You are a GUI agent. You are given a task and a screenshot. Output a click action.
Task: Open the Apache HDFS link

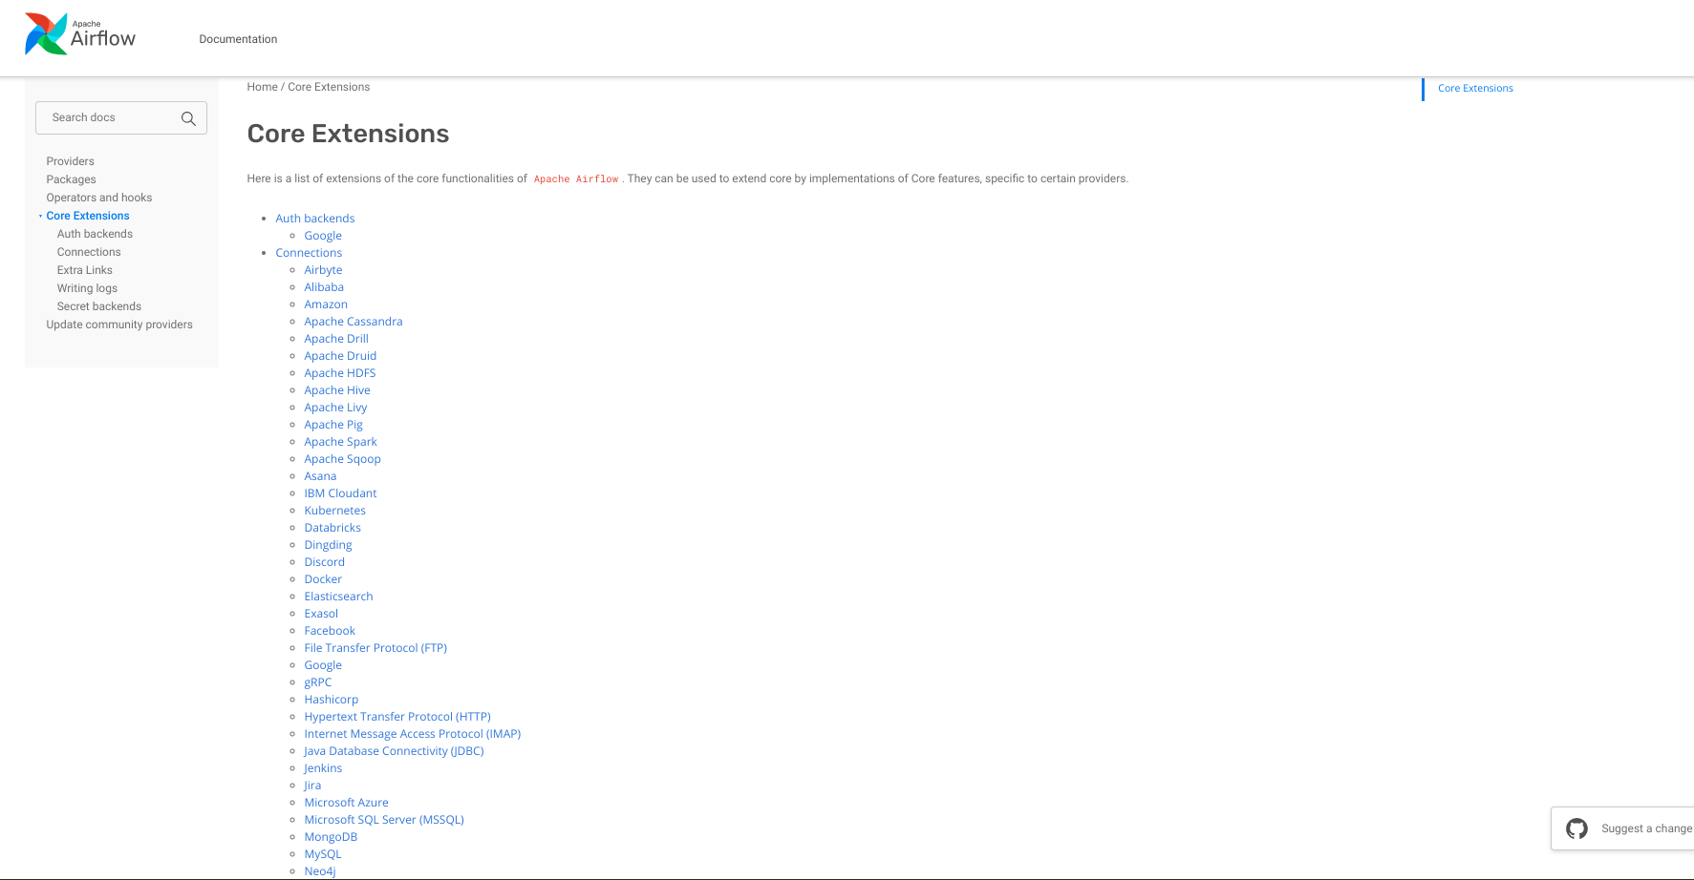340,373
